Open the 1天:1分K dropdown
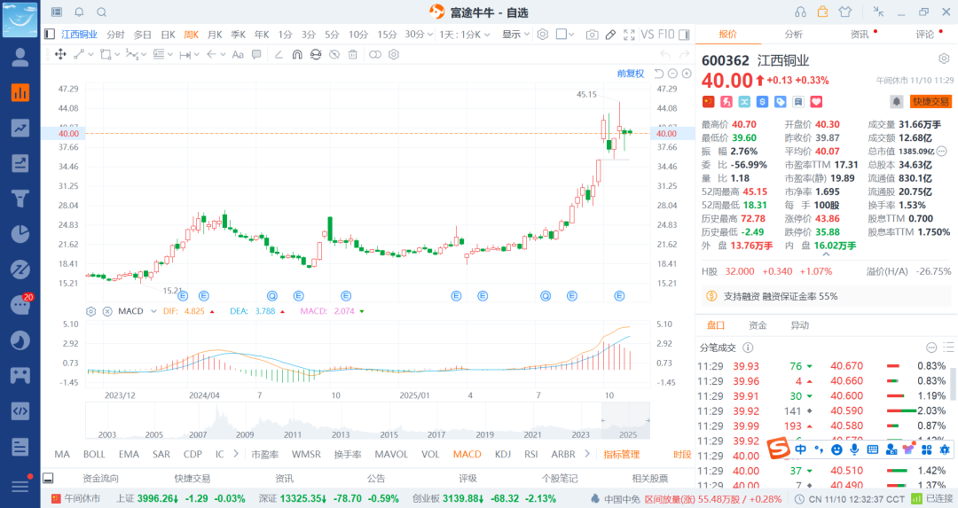Image resolution: width=958 pixels, height=508 pixels. tap(464, 35)
